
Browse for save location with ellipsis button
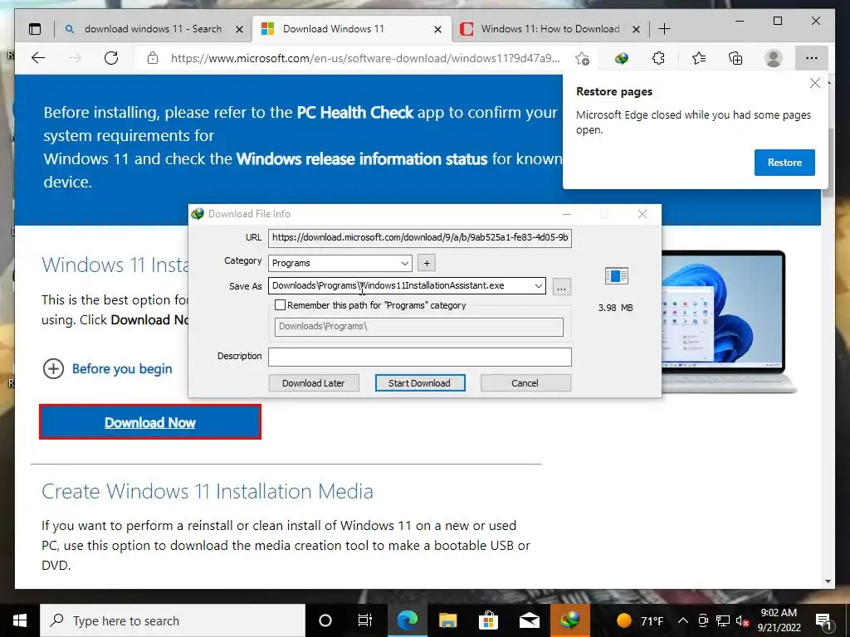click(x=562, y=286)
